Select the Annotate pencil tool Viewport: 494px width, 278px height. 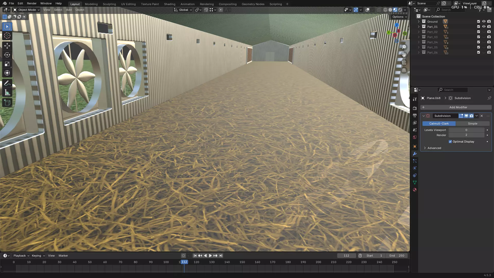(7, 83)
